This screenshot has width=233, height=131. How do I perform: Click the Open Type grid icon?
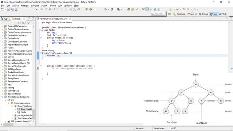(x=87, y=9)
